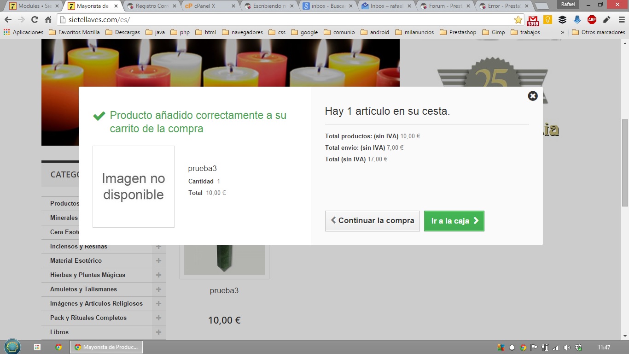Open the Prestashop bookmarks folder

[458, 32]
